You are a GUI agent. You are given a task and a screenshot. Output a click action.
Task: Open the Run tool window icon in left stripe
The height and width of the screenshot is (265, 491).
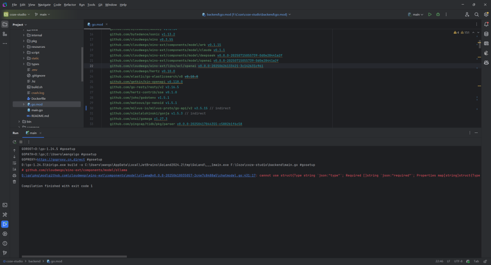(5, 224)
